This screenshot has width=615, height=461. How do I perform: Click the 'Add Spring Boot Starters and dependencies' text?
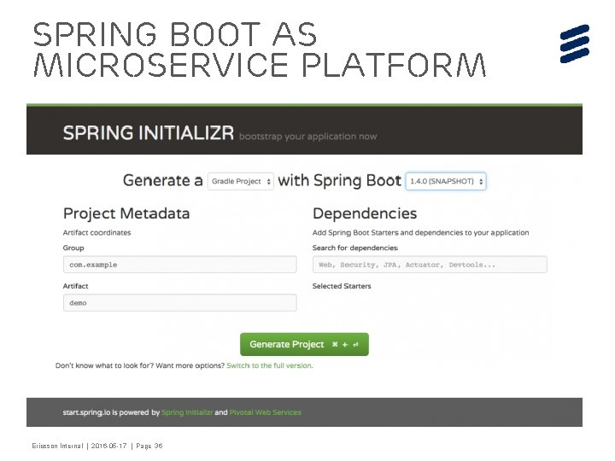[x=420, y=232]
